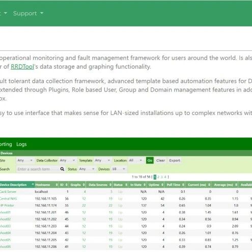
Task: Click Current value 1.45 in host01 row
Action: coord(208,212)
